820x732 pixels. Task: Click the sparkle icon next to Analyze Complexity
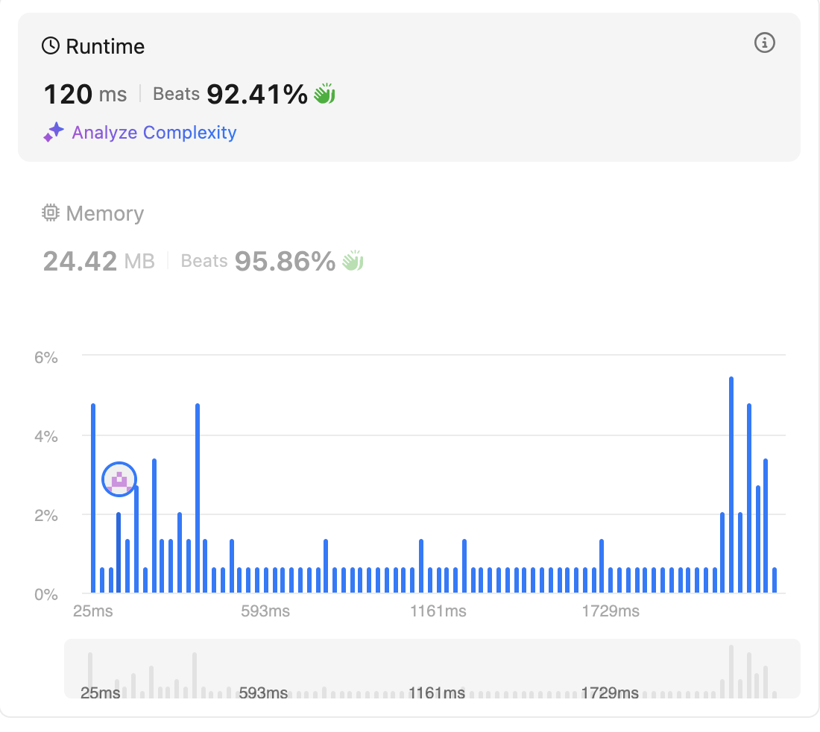point(54,132)
